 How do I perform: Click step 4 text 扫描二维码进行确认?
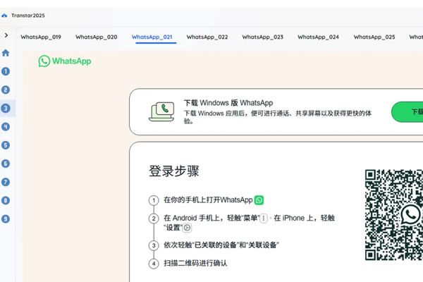pos(195,263)
